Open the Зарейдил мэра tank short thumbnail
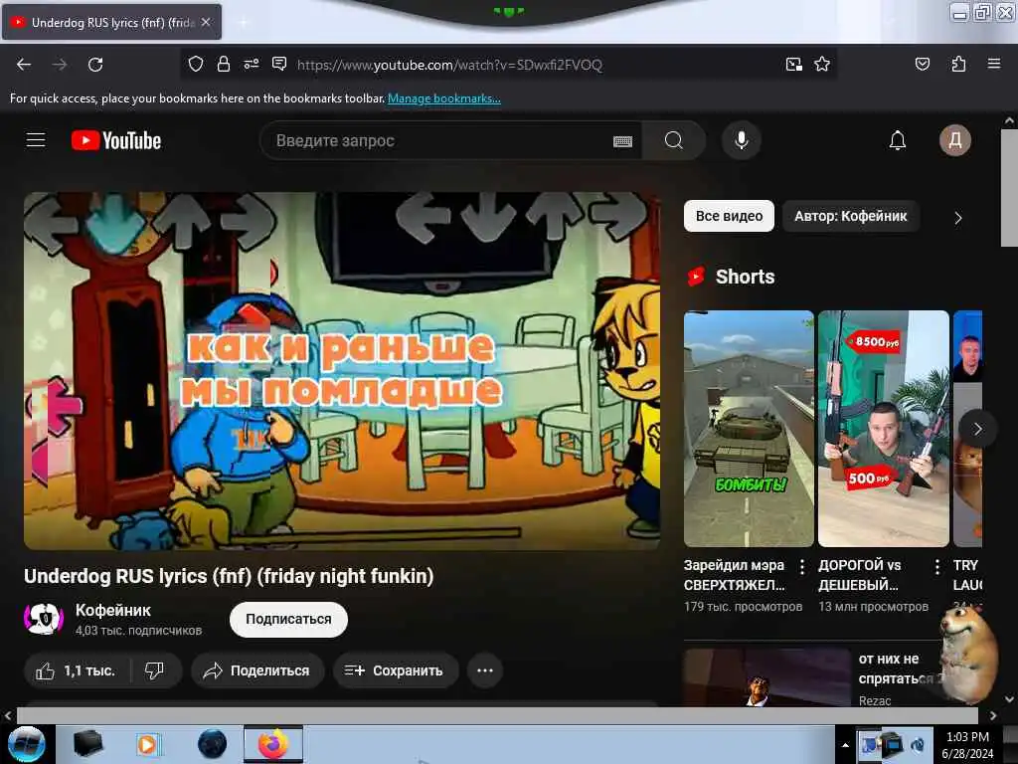The width and height of the screenshot is (1018, 764). [749, 429]
